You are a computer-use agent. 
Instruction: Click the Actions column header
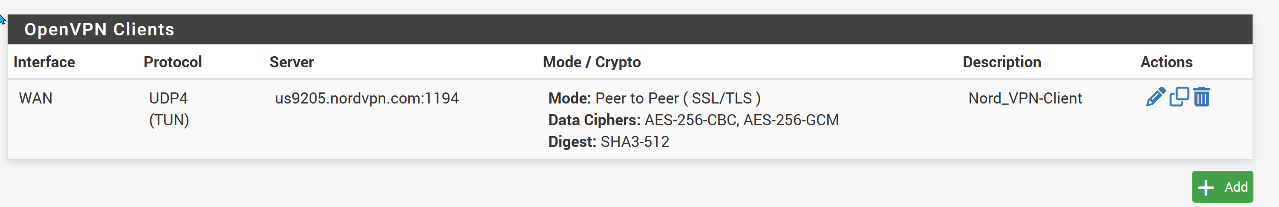(1166, 62)
